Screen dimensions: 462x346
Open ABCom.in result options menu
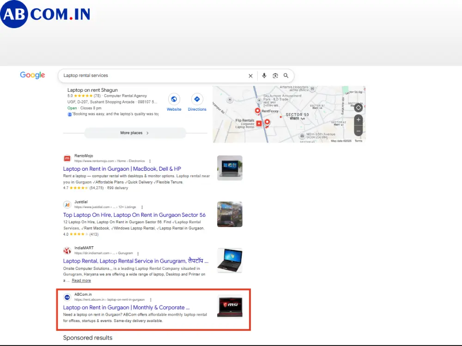(151, 300)
